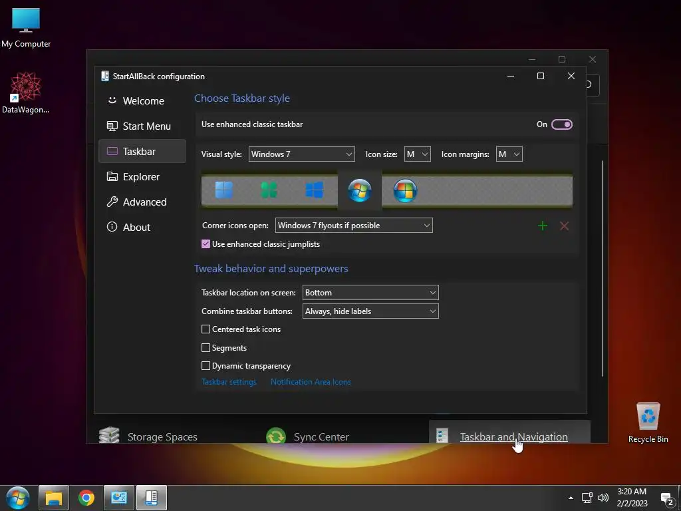Uncheck Use enhanced classic jumplists
681x511 pixels.
(x=206, y=244)
